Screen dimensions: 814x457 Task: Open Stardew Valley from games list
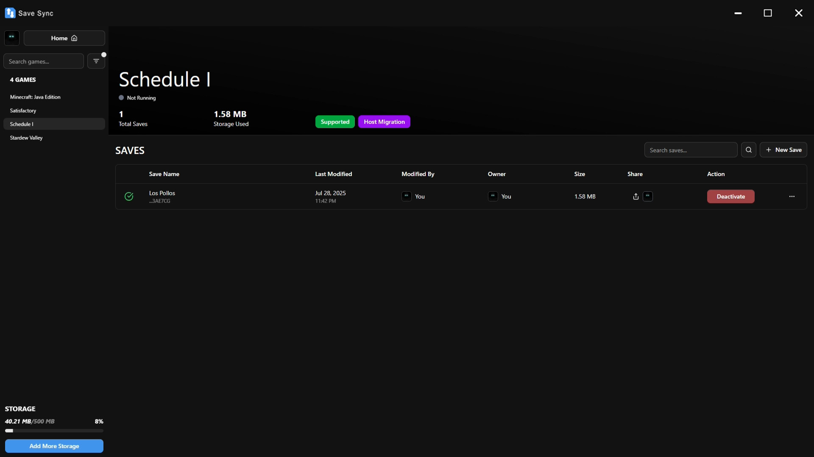[x=26, y=138]
